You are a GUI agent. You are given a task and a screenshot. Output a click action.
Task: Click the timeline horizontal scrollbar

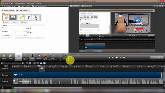point(48,88)
